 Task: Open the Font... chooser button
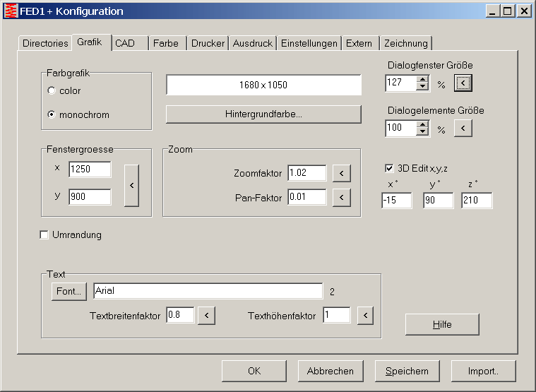tap(69, 291)
